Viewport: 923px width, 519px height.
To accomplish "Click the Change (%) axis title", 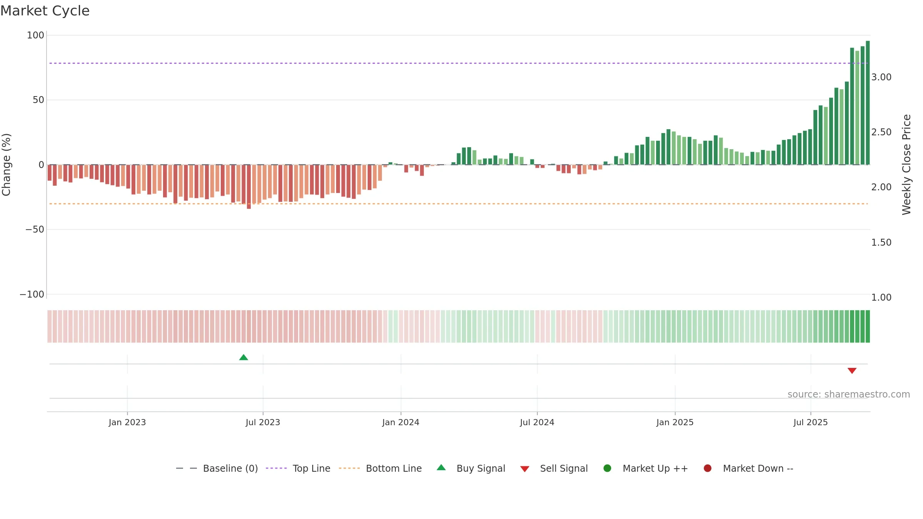I will point(6,165).
